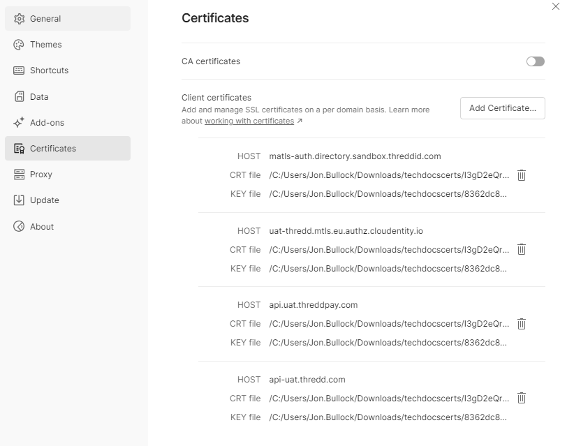Click CRT file path for api-uat.thredd.com

[389, 399]
